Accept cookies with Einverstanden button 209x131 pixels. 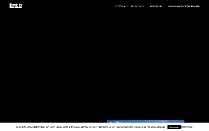[174, 127]
